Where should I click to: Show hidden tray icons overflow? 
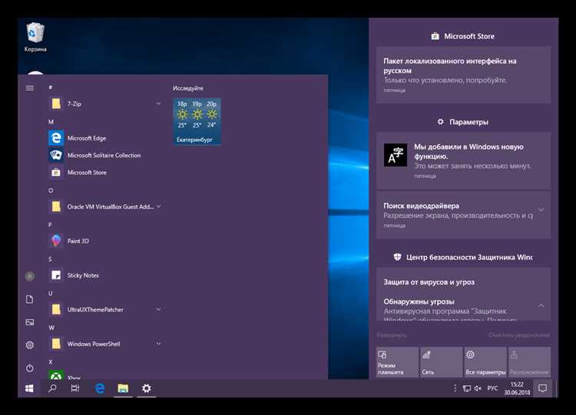tap(455, 388)
